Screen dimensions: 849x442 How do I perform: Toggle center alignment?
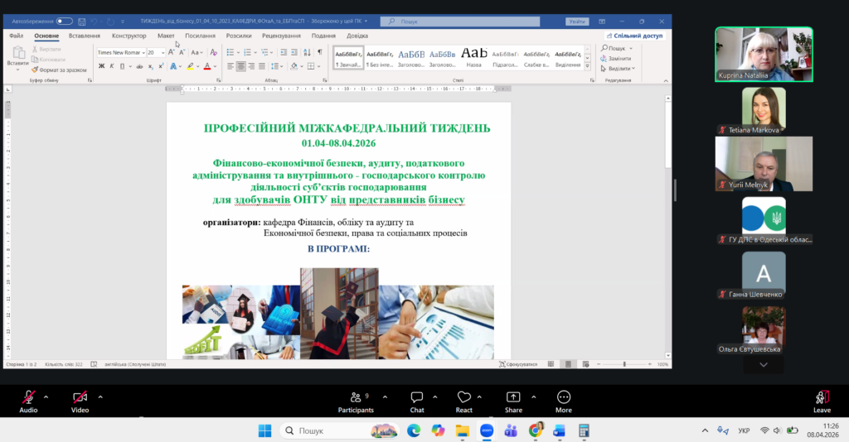(241, 66)
